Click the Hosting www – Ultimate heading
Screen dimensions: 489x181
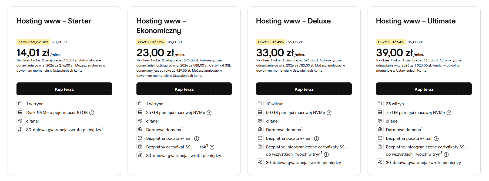point(416,21)
